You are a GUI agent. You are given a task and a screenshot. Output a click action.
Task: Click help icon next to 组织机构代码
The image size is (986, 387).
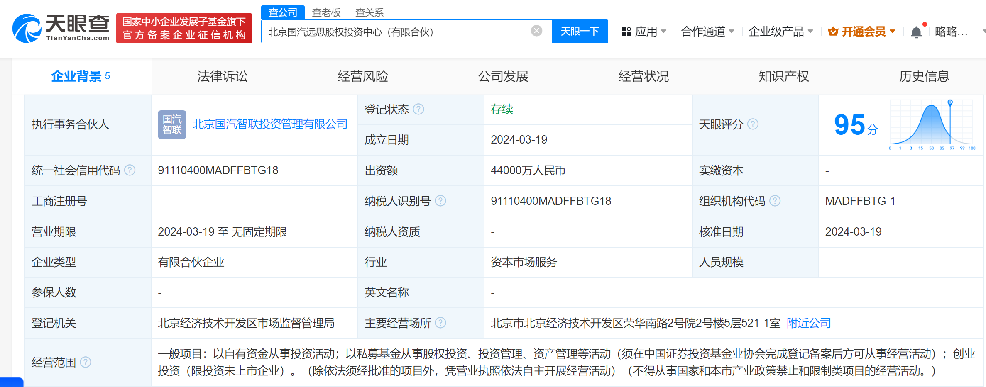(x=775, y=201)
